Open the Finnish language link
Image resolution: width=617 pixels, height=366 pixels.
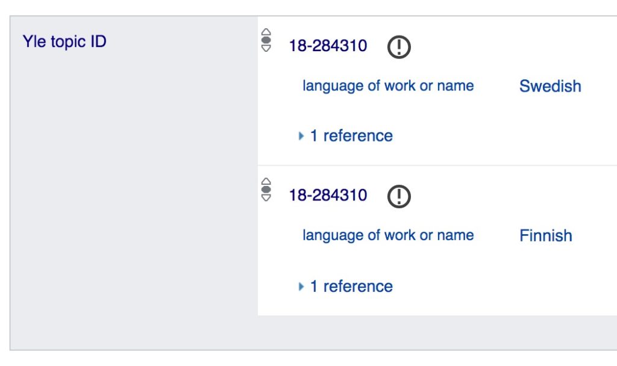coord(545,235)
